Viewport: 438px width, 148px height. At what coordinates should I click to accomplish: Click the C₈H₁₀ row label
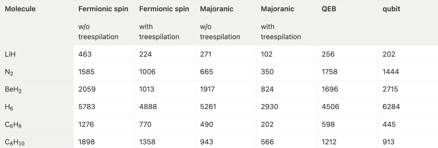click(x=15, y=142)
